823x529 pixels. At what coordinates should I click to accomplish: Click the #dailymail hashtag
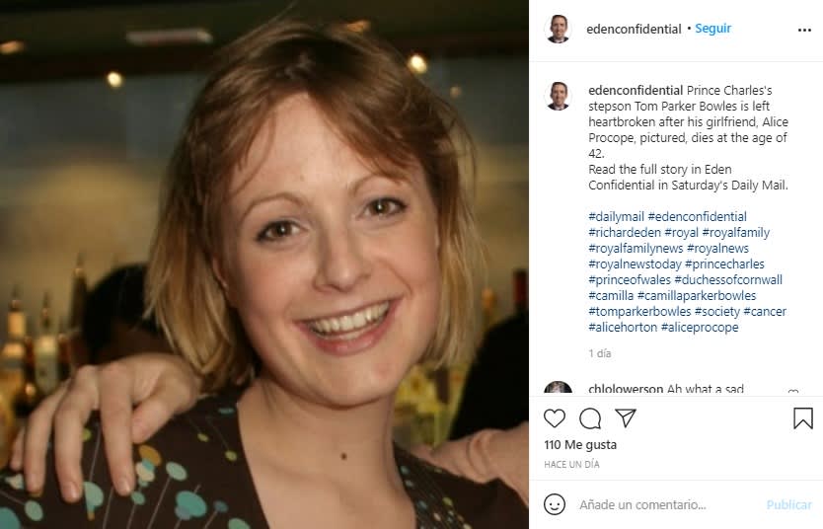pyautogui.click(x=616, y=217)
